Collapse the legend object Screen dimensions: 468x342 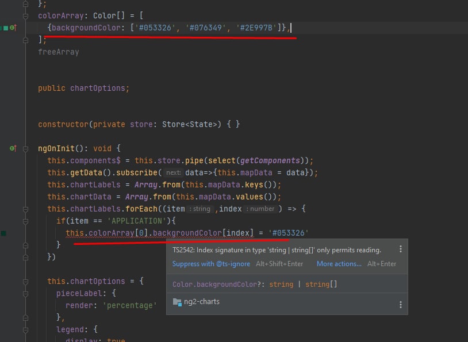click(26, 330)
